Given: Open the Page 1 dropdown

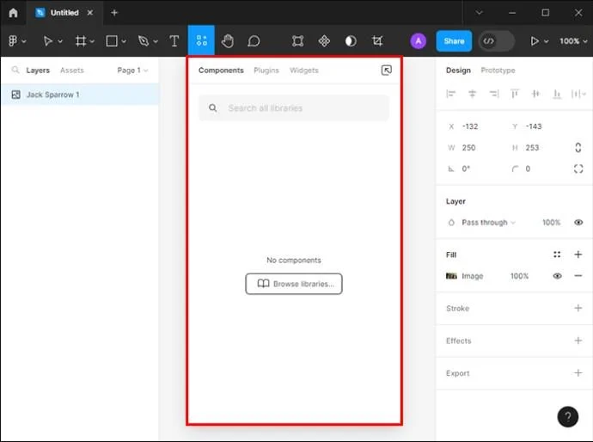Looking at the screenshot, I should point(132,70).
